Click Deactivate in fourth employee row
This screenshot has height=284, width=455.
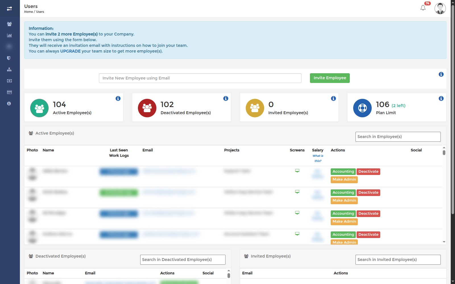(x=368, y=235)
